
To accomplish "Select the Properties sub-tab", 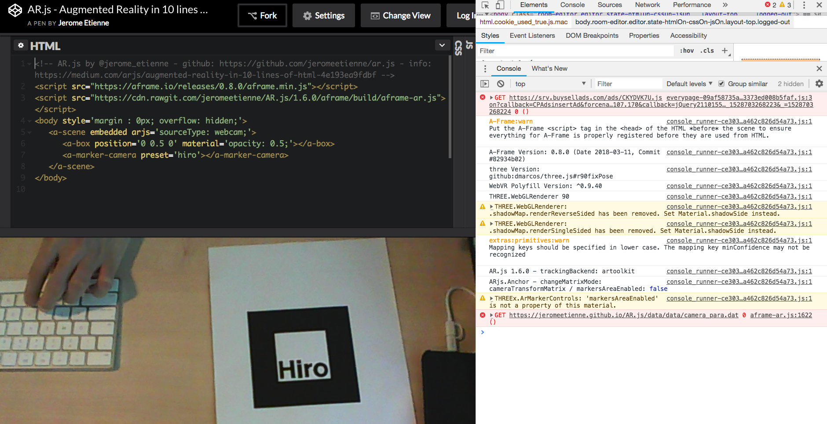I will pos(644,36).
